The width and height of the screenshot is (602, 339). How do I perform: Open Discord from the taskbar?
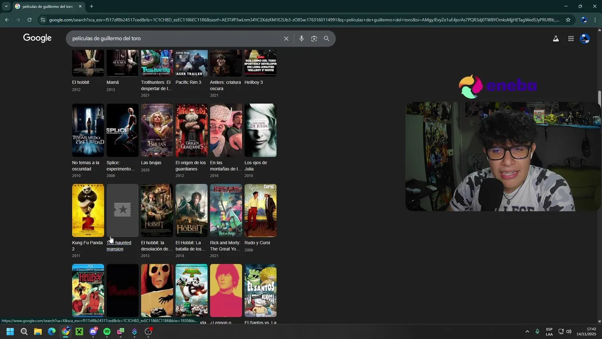(93, 331)
